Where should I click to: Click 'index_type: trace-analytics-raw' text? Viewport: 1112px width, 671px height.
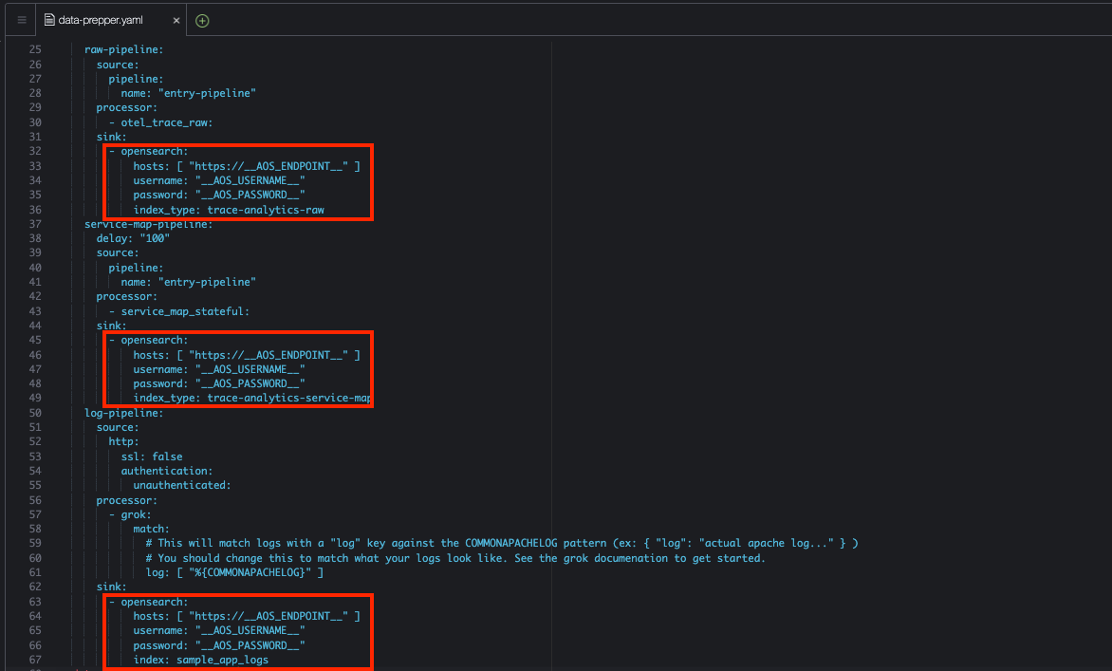(x=229, y=210)
